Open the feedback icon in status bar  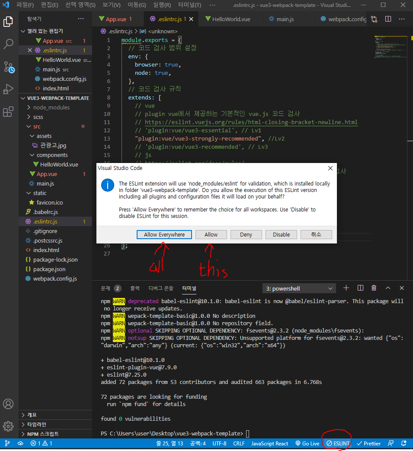tap(391, 443)
